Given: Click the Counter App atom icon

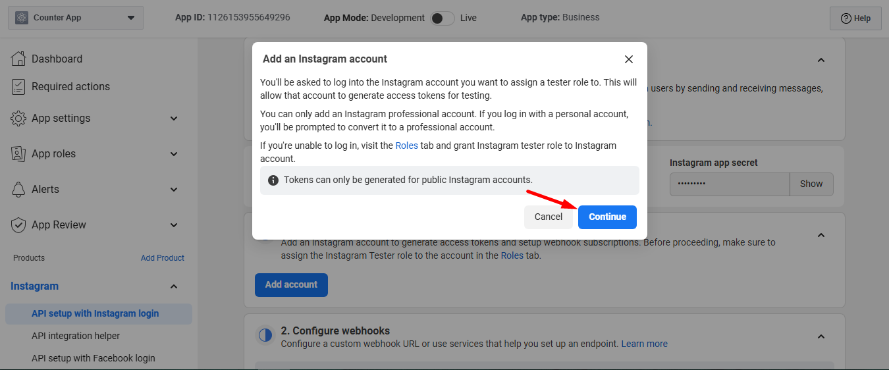Looking at the screenshot, I should coord(22,18).
